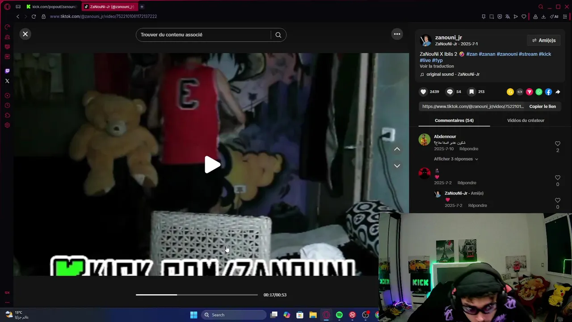
Task: Click the Ami(e)s friends button
Action: pos(543,40)
